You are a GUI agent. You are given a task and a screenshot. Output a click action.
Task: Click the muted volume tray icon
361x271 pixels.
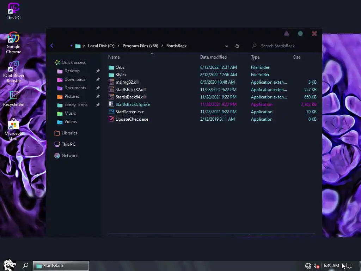click(316, 266)
